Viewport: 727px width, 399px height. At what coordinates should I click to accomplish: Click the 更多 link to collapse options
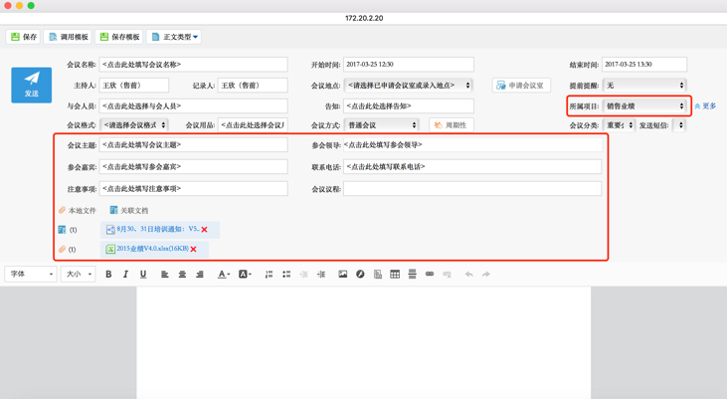click(705, 106)
